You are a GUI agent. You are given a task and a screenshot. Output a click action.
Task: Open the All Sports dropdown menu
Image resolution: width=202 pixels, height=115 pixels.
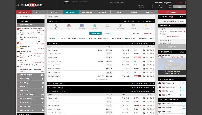pyautogui.click(x=24, y=12)
